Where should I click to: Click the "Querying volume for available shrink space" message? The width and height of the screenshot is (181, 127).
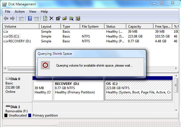click(94, 65)
